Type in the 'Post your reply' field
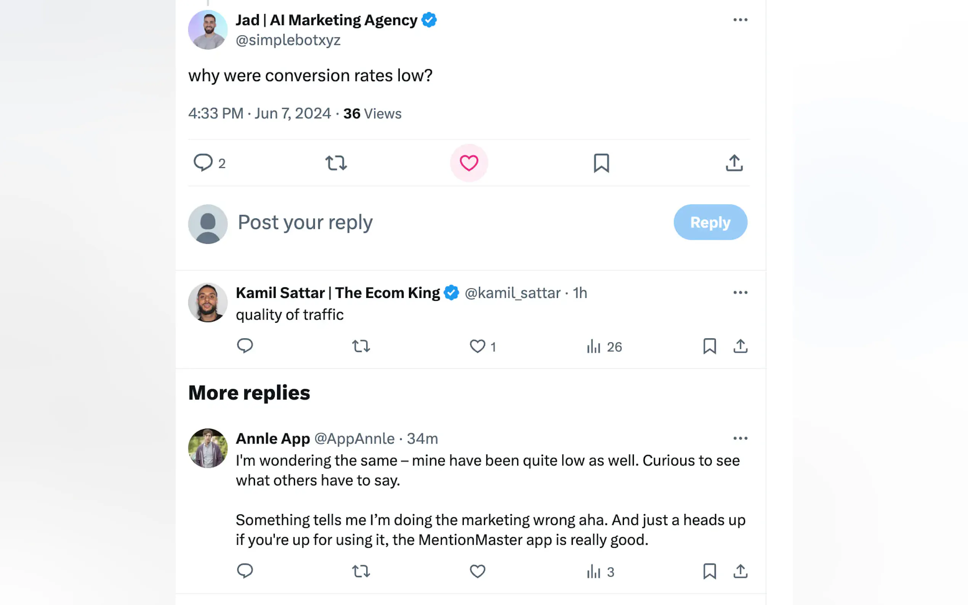This screenshot has width=968, height=605. [x=440, y=222]
